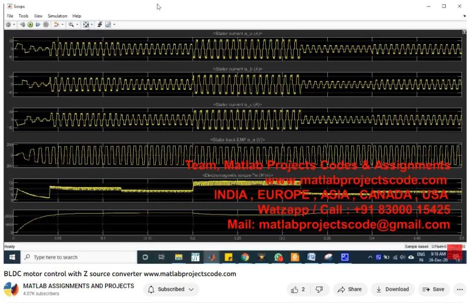Viewport: 470px width, 303px height.
Task: Click the 'Type here to search' box
Action: [x=79, y=257]
